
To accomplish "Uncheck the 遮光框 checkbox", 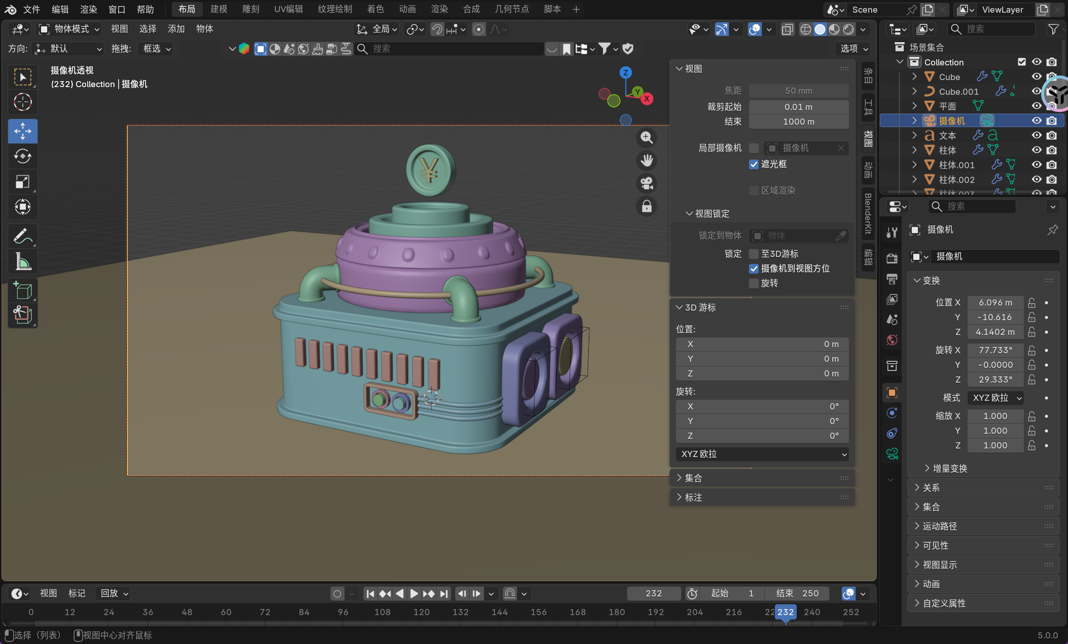I will [754, 164].
